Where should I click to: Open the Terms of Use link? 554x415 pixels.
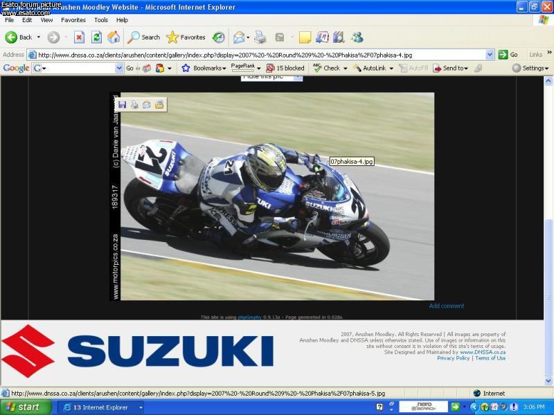coord(490,358)
